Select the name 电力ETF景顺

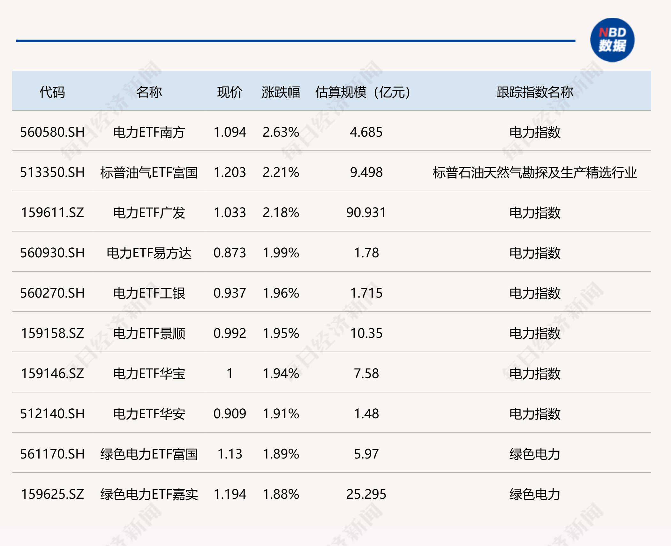coord(149,333)
